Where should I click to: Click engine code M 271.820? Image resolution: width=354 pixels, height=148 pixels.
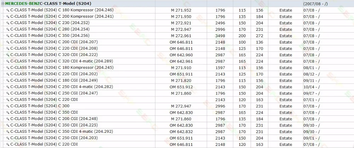coord(181,81)
